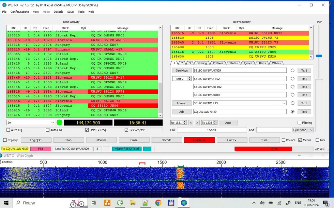Open the green clock sync app on taskbar
Screen dimensions: 334x208
[120, 203]
